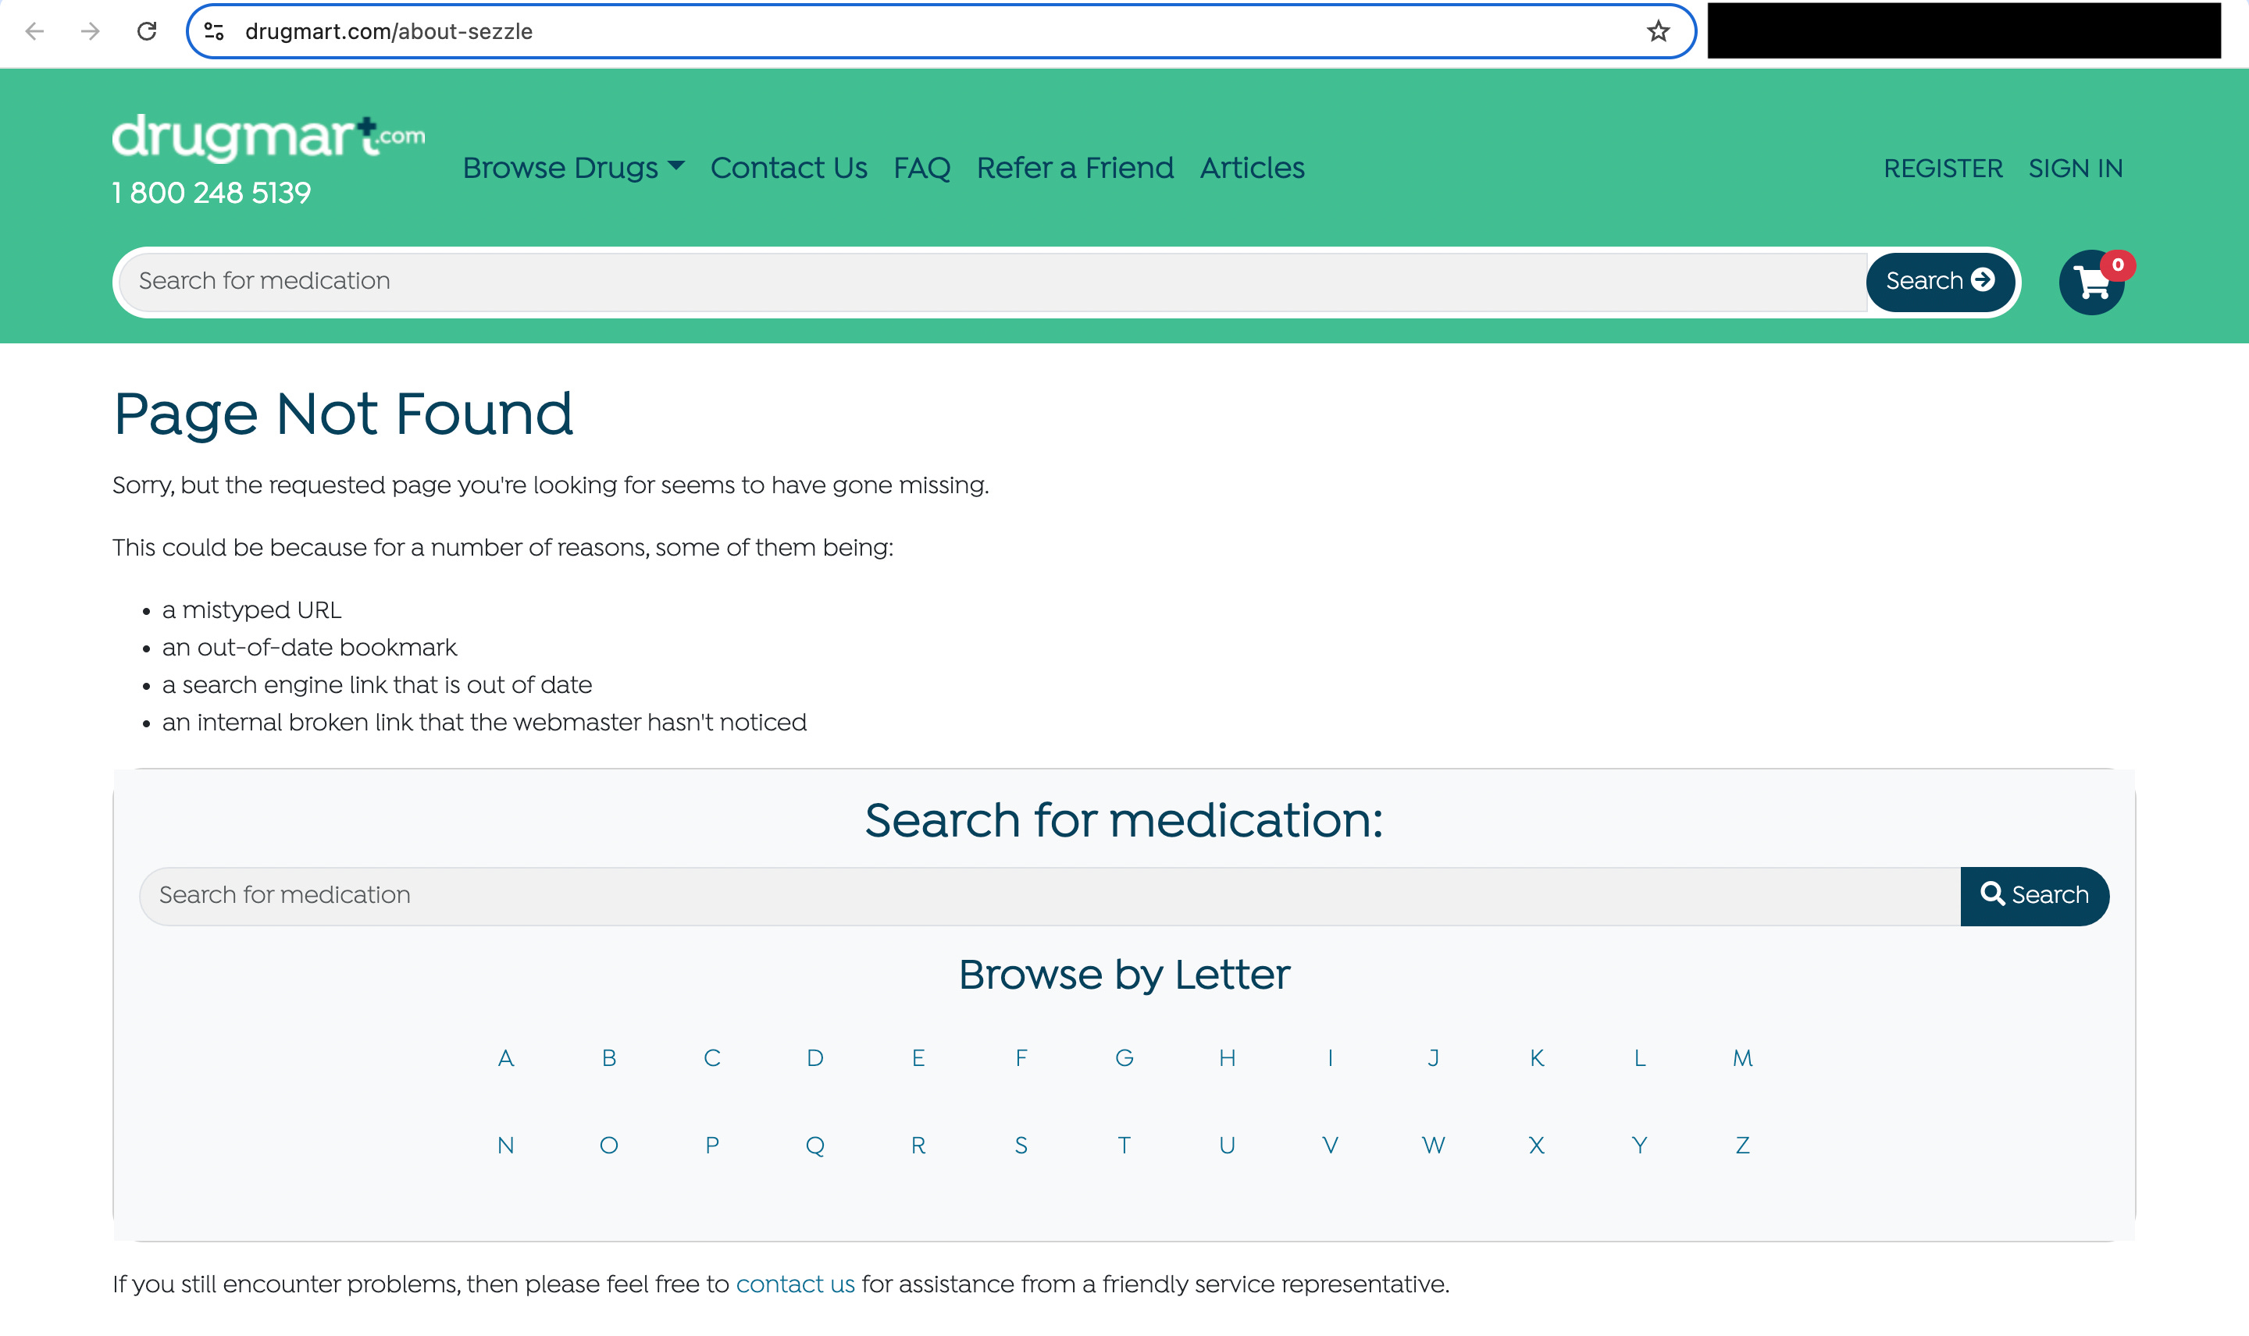Image resolution: width=2249 pixels, height=1336 pixels.
Task: Reload the page with the refresh icon
Action: [x=147, y=31]
